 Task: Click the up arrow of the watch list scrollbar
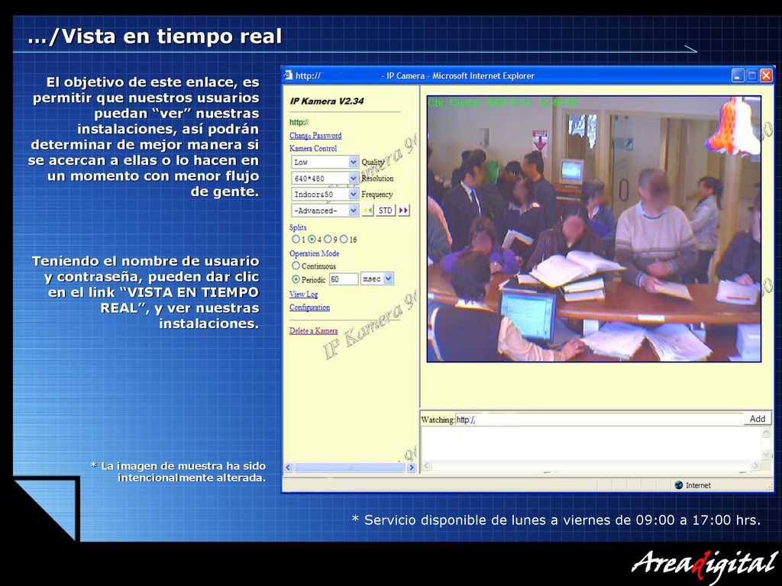(x=767, y=433)
